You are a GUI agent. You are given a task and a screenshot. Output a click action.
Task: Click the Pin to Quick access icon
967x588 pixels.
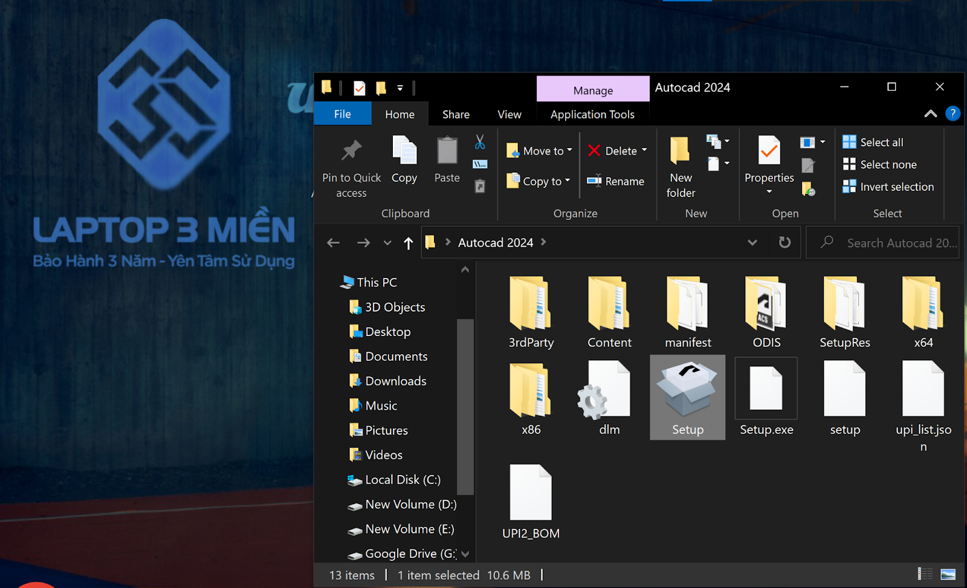351,150
